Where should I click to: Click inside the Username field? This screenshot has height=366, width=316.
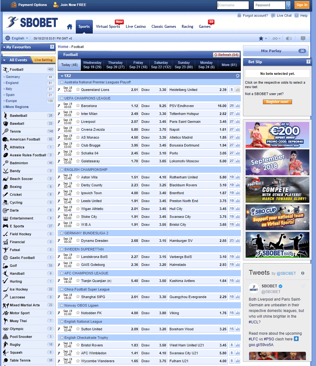[x=233, y=5]
